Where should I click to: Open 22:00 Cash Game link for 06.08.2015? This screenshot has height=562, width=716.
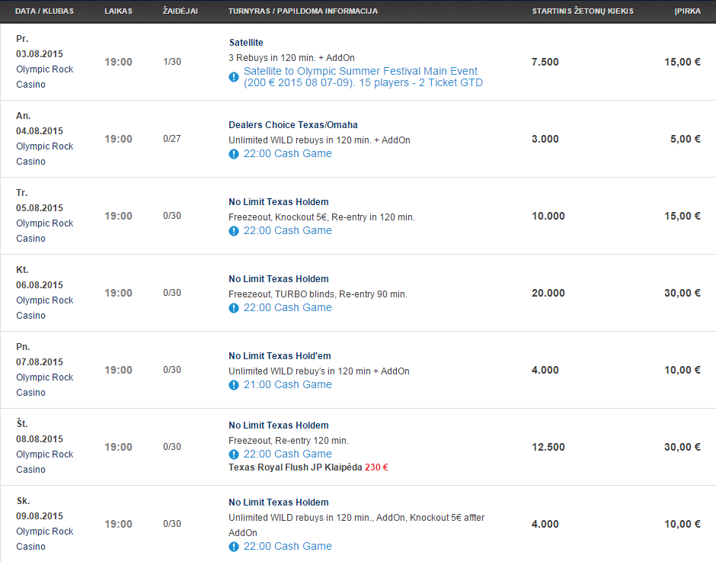pos(288,308)
